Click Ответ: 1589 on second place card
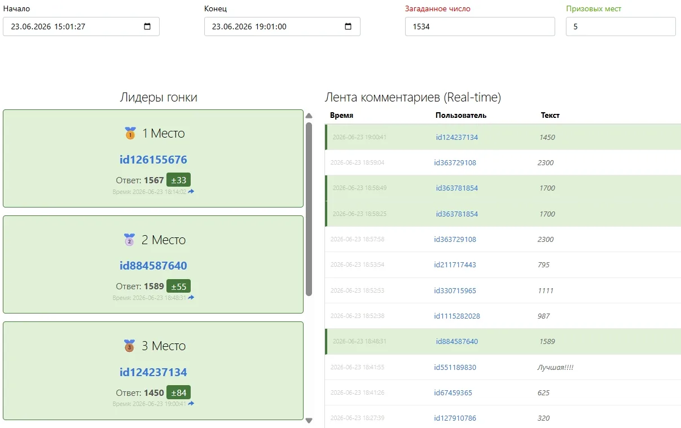The height and width of the screenshot is (428, 681). tap(140, 286)
